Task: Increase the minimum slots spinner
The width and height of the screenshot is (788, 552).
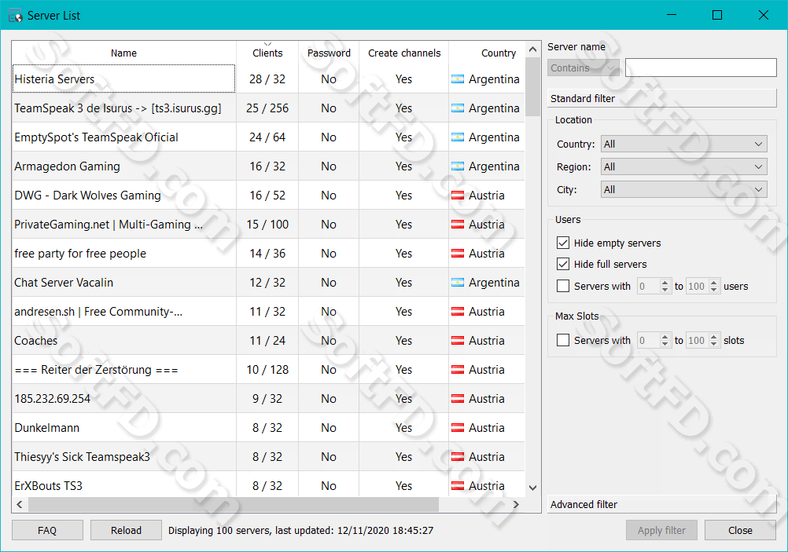Action: (x=665, y=336)
